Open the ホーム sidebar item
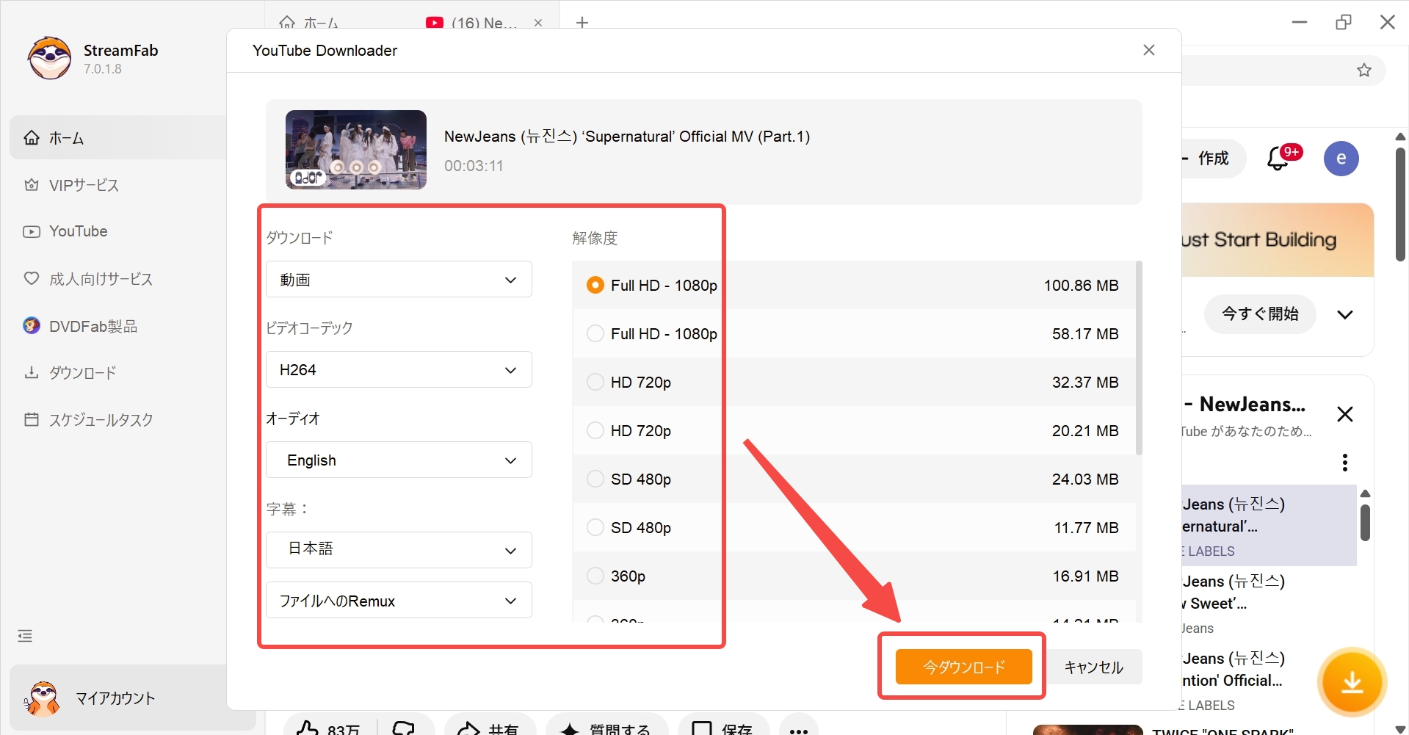The image size is (1409, 735). (117, 138)
